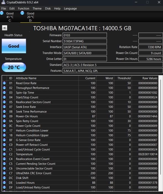The image size is (163, 194).
Task: Click status dot for UltraDMA CRC Error Count
Action: pos(4,173)
